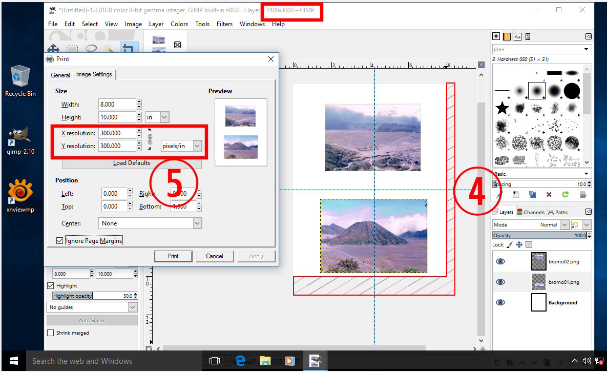The image size is (607, 372).
Task: Open the layers dock tab configuration menu
Action: tap(589, 212)
